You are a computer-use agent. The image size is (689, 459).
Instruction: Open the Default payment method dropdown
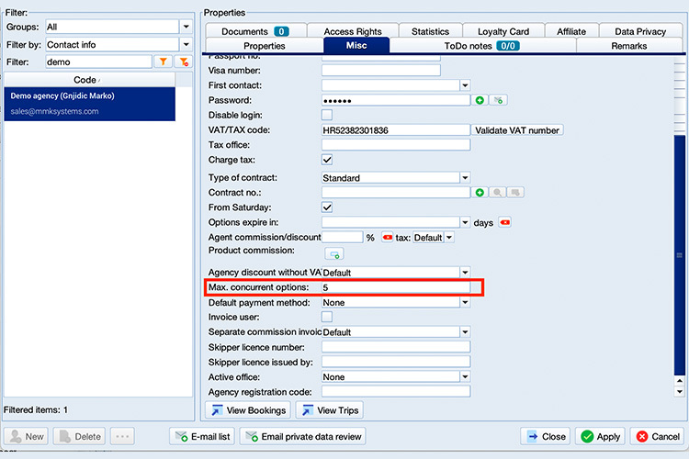click(465, 303)
